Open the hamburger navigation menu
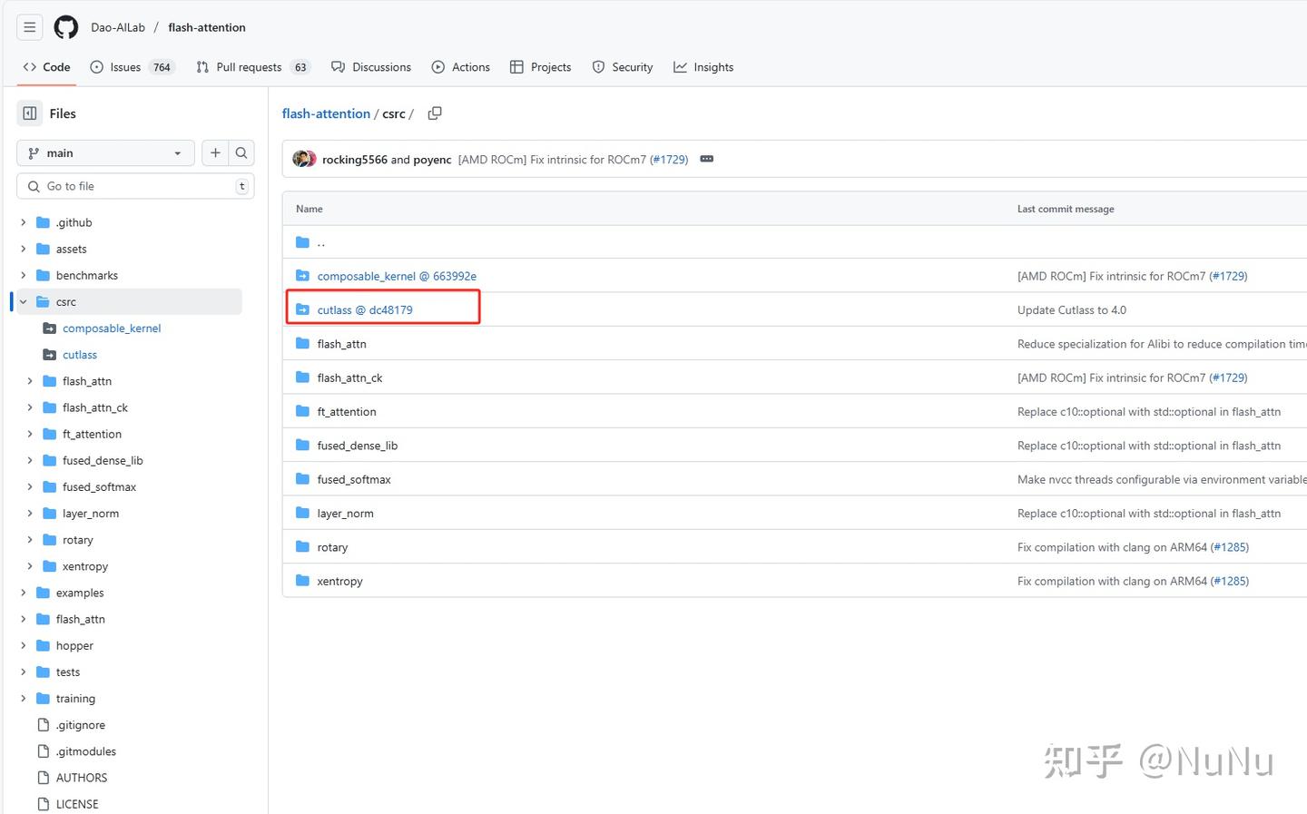 [x=30, y=27]
